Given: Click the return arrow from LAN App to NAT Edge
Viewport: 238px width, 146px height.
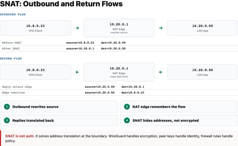Looking at the screenshot, I should click(x=161, y=72).
